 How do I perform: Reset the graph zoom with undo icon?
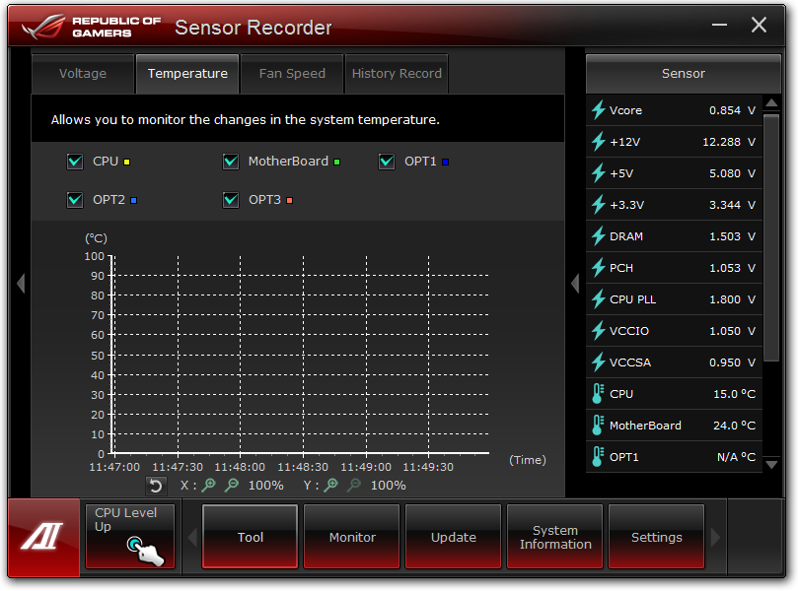click(x=156, y=486)
